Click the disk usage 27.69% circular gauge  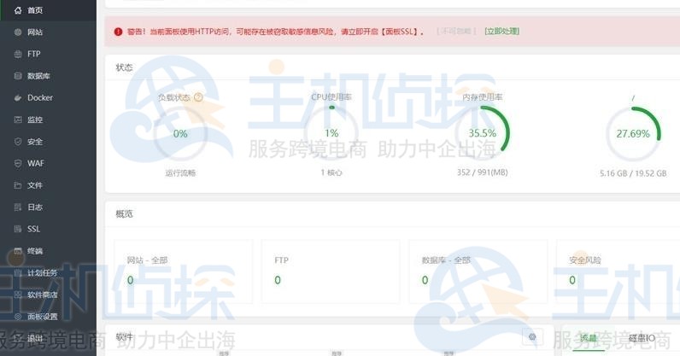coord(633,134)
